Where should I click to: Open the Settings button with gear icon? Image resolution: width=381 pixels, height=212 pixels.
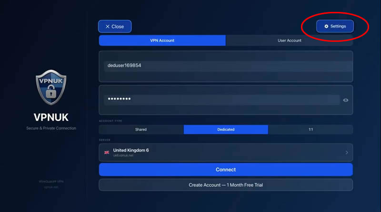335,26
